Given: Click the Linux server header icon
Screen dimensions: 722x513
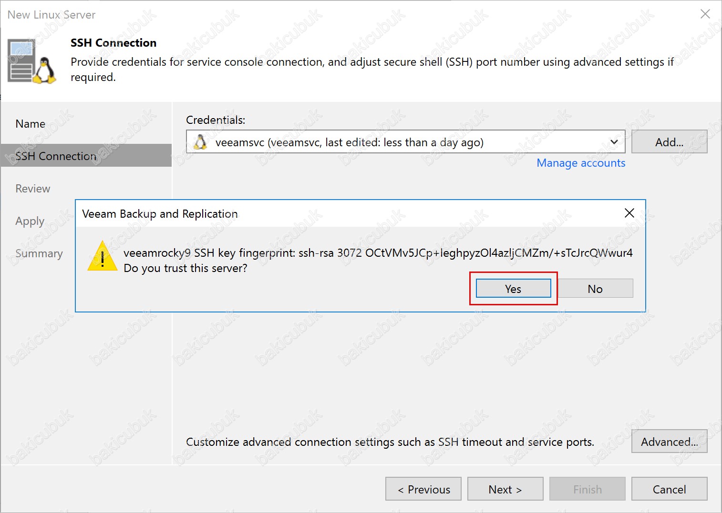Looking at the screenshot, I should pos(31,62).
